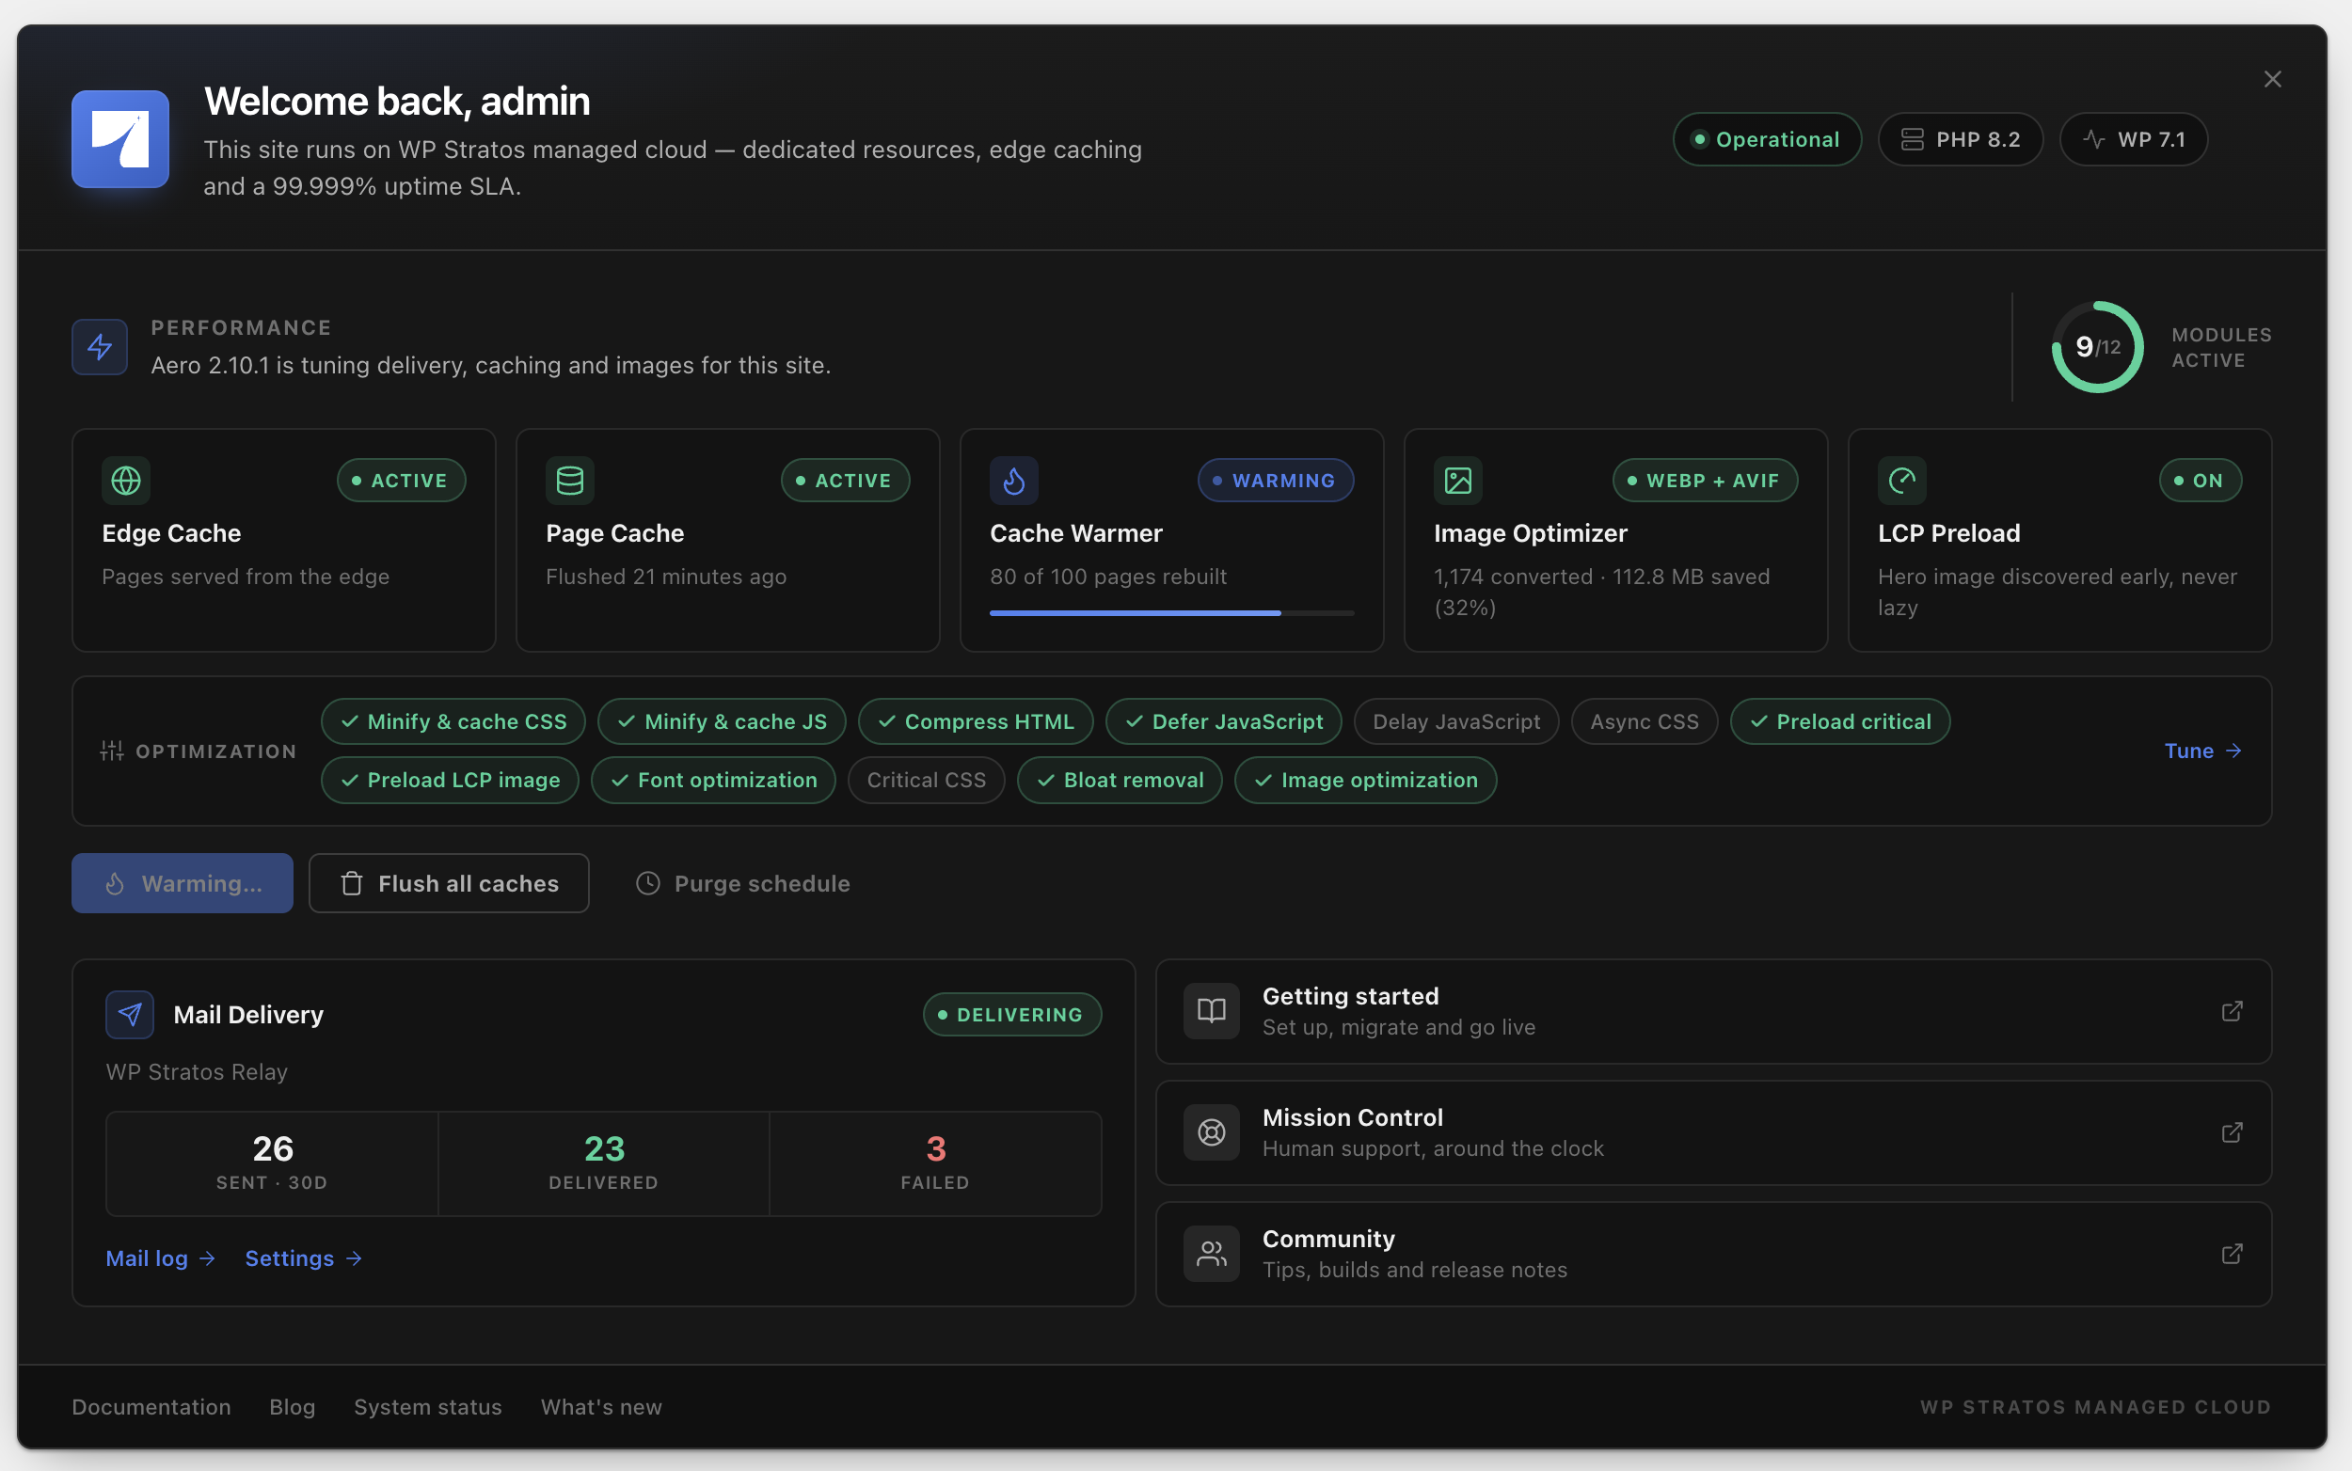
Task: Click the Mission Control lifebuoy icon
Action: [x=1212, y=1132]
